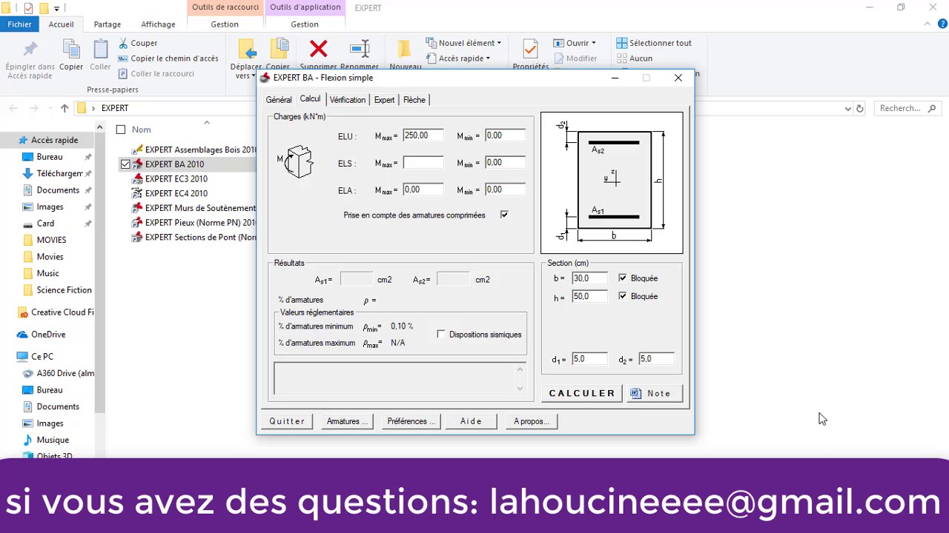Select EXPERT EC3 2010 file
Image resolution: width=949 pixels, height=533 pixels.
(x=170, y=178)
